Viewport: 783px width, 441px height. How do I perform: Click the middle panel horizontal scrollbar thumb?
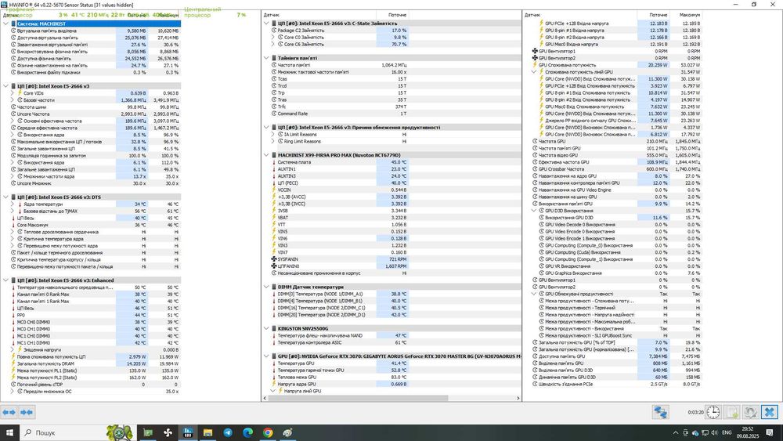pos(358,398)
